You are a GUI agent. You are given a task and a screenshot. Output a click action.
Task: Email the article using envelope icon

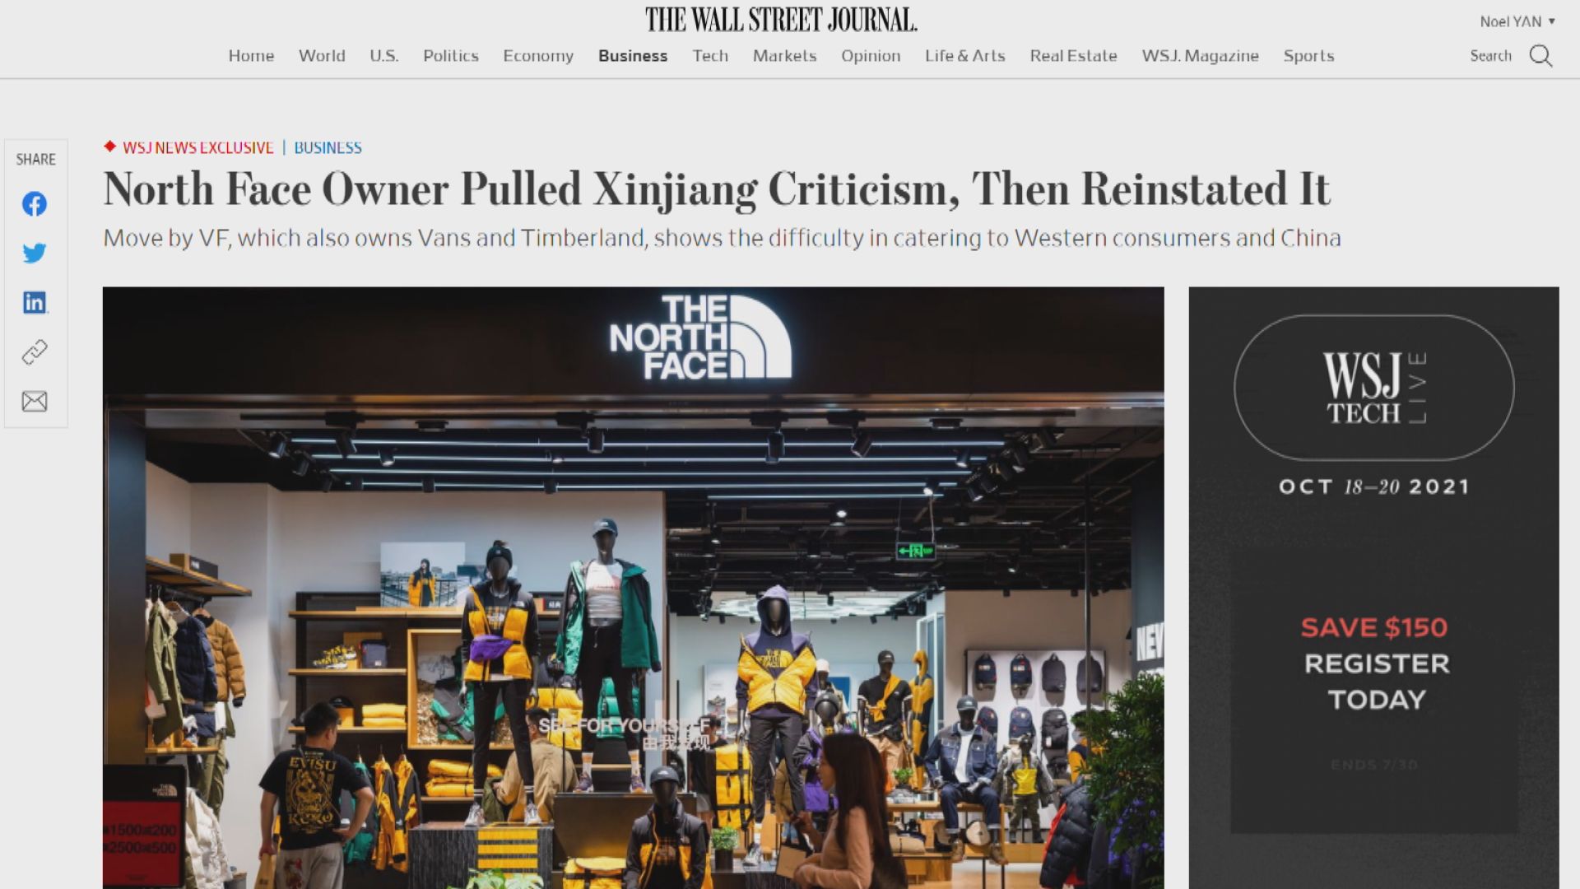(35, 401)
